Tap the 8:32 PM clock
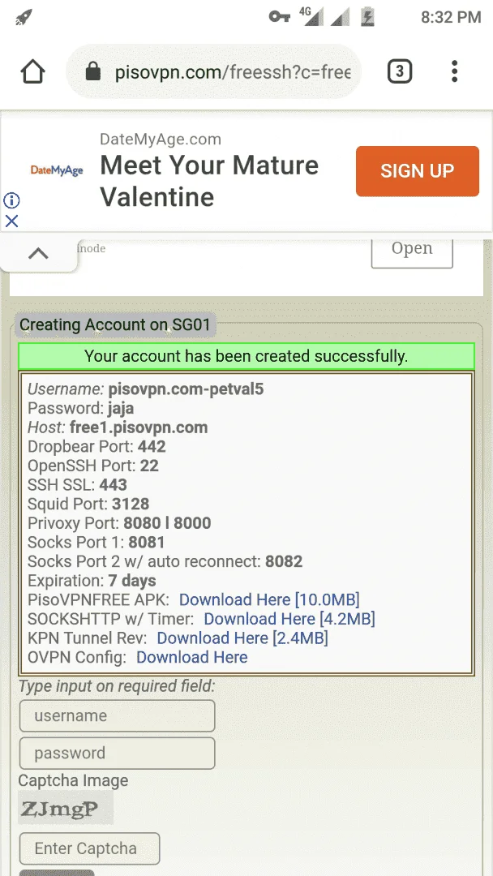The width and height of the screenshot is (493, 876). tap(451, 17)
